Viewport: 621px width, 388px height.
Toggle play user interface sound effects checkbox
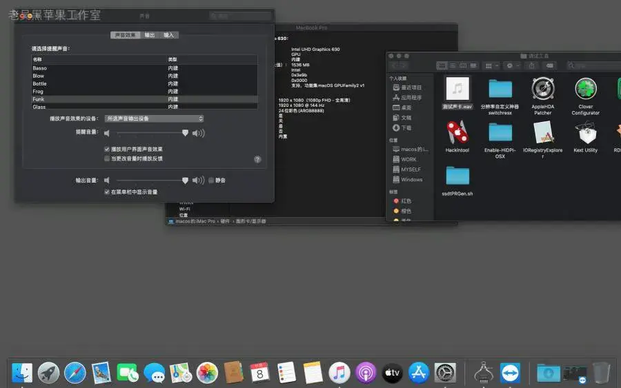[107, 149]
